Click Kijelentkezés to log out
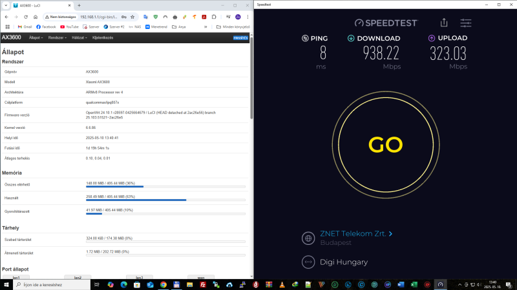 click(x=103, y=38)
